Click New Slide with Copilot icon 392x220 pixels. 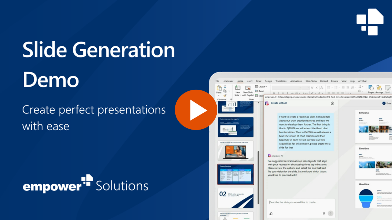[248, 88]
